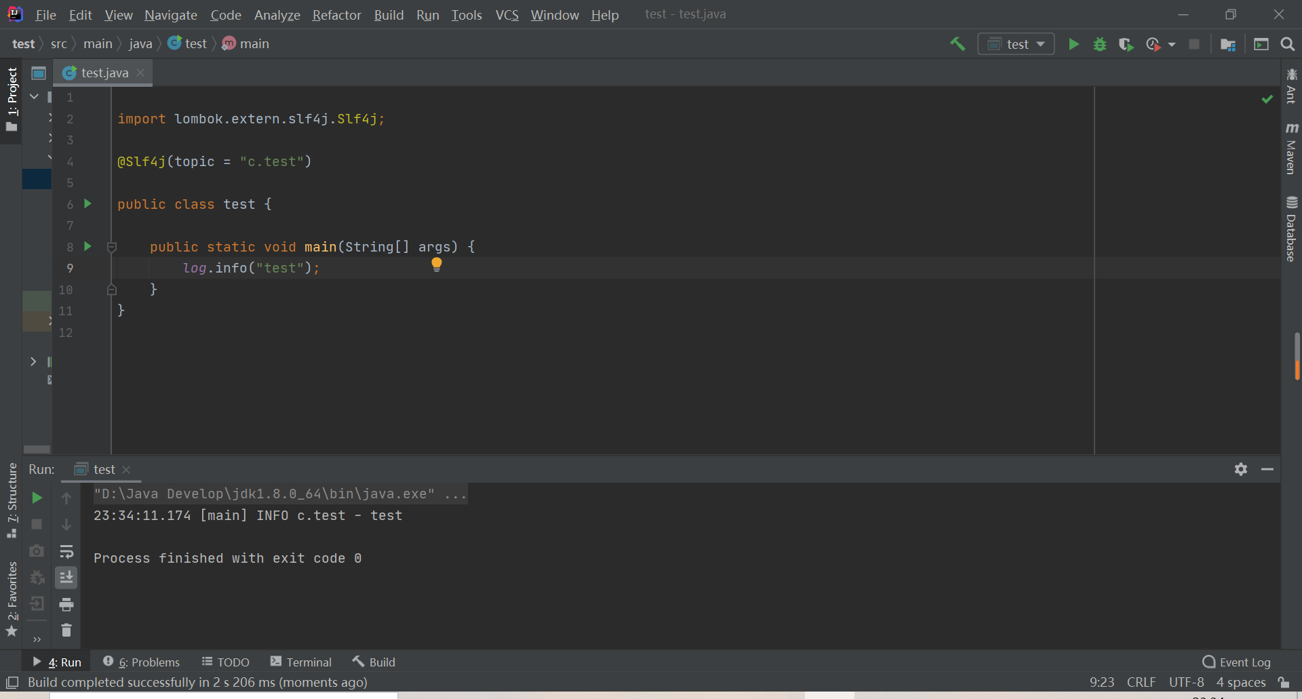This screenshot has height=699, width=1302.
Task: Click the green inspection checkmark
Action: [x=1267, y=99]
